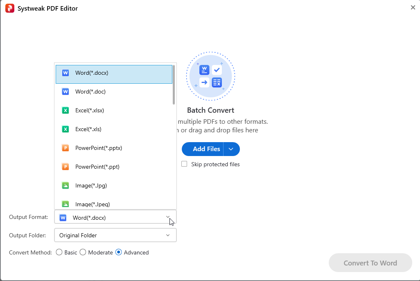The width and height of the screenshot is (420, 281).
Task: Click the Excel icon next to Excel(*.xls)
Action: tap(65, 129)
